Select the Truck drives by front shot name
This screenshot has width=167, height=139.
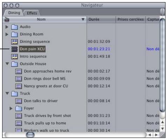(x=47, y=116)
